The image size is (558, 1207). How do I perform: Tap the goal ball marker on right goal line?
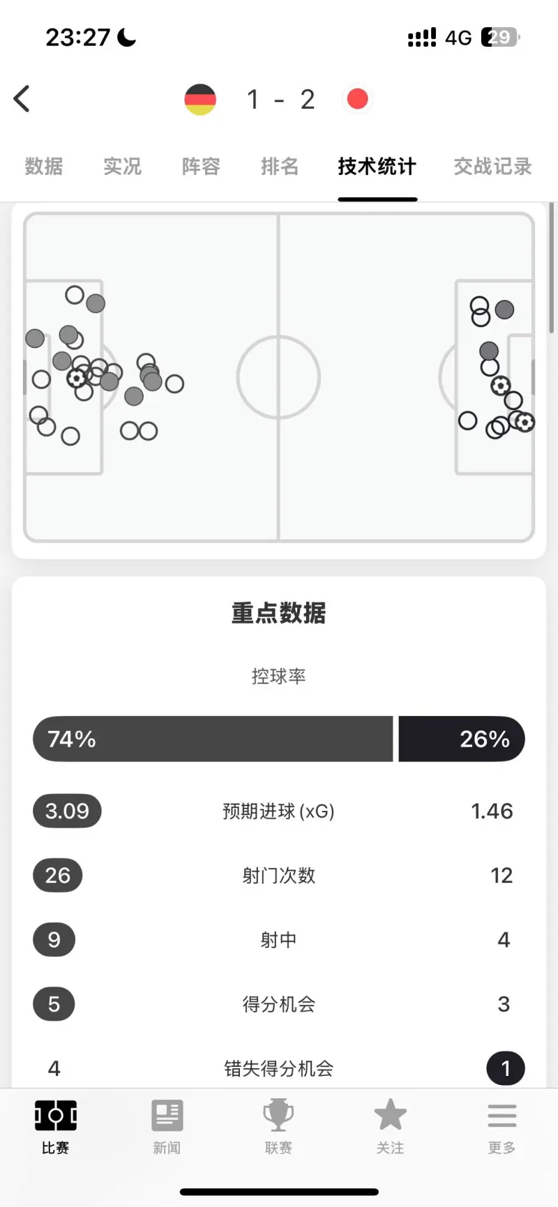pyautogui.click(x=525, y=422)
